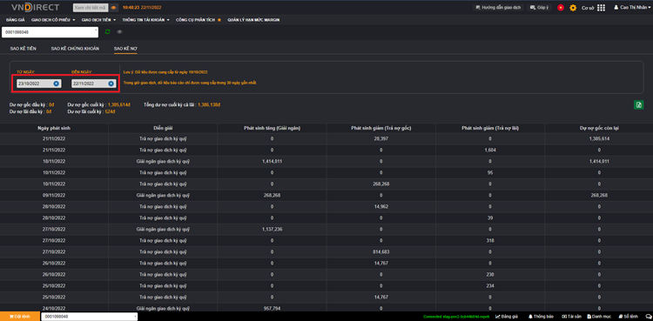Open Từ ngày calendar picker button
This screenshot has width=653, height=321.
click(57, 84)
